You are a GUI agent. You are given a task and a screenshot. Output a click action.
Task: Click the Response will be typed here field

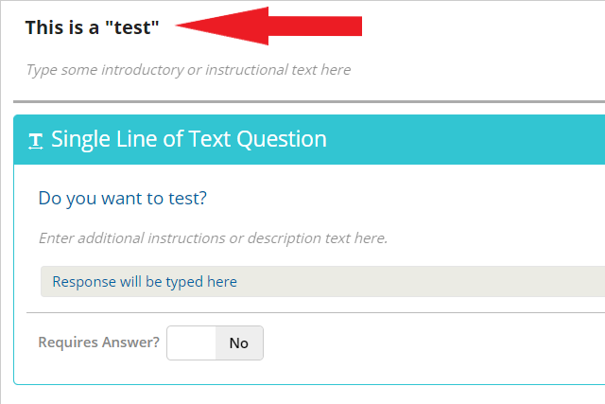click(322, 282)
